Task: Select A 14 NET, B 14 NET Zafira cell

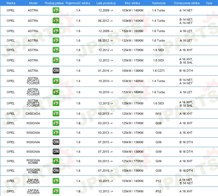Action: 186,181
